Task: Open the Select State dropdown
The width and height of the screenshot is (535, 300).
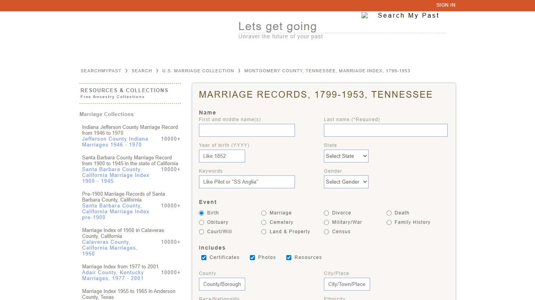Action: [346, 156]
